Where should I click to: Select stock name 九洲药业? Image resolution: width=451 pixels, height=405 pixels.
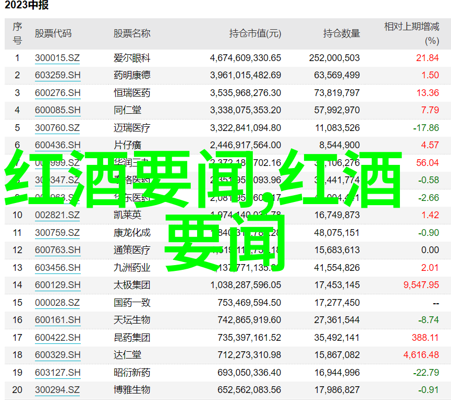[x=132, y=268]
